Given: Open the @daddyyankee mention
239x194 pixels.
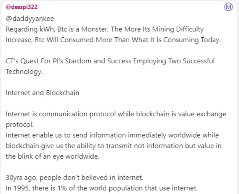Looking at the screenshot, I should pyautogui.click(x=30, y=19).
